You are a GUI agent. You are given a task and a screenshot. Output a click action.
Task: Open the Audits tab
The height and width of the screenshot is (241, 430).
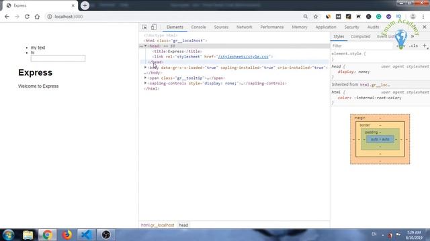[x=373, y=27]
